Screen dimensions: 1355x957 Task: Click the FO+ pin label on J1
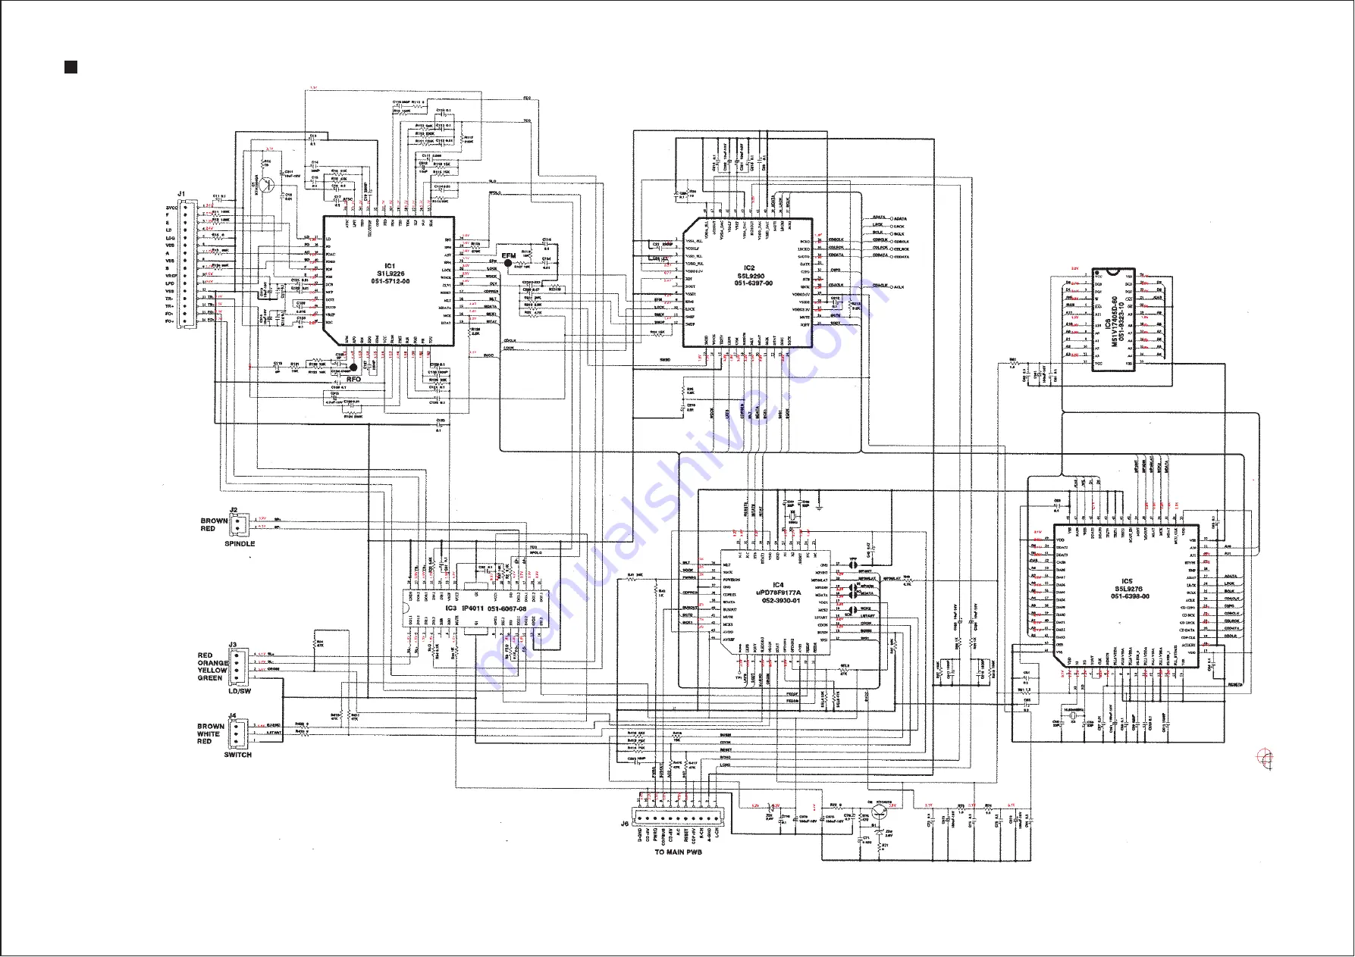point(170,321)
